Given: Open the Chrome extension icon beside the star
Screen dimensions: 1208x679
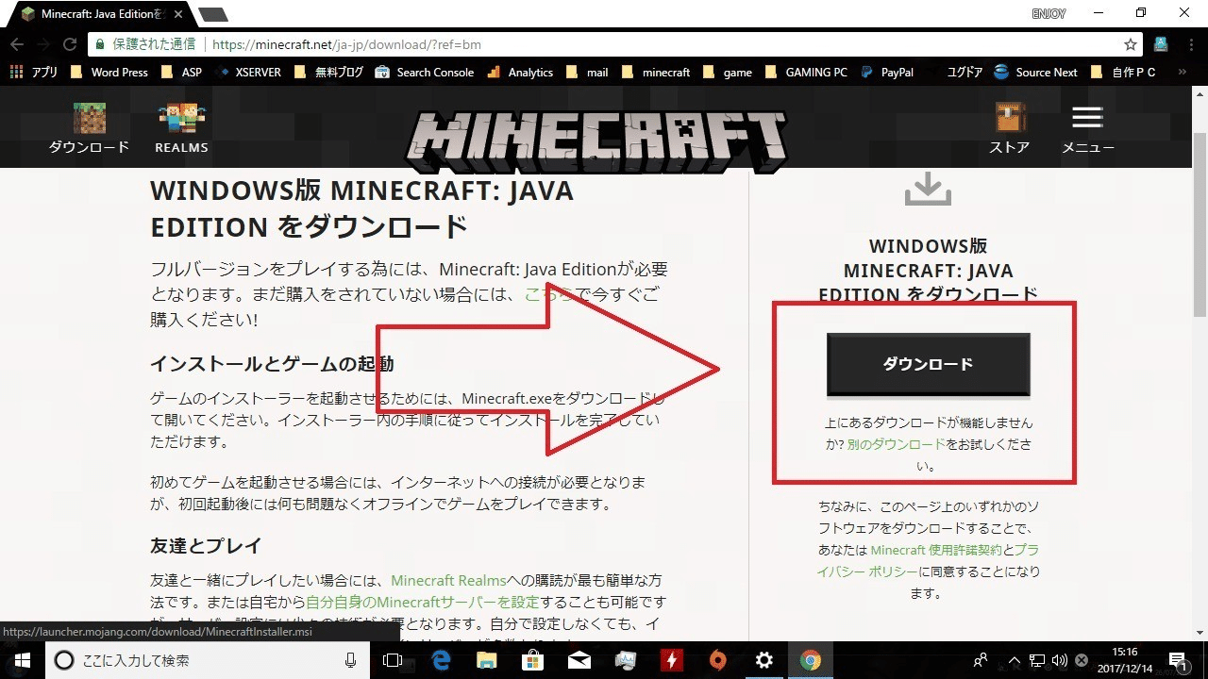Looking at the screenshot, I should (x=1161, y=44).
